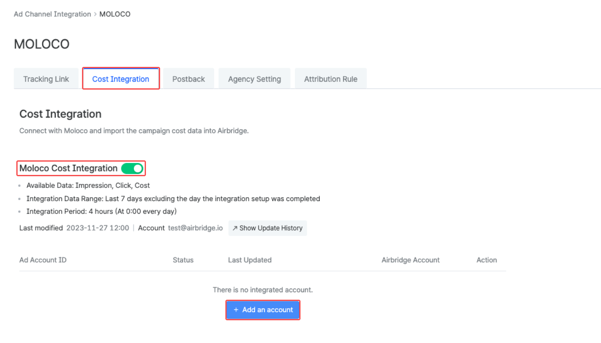The width and height of the screenshot is (601, 343).
Task: Open the Attribution Rule tab
Action: click(x=331, y=79)
